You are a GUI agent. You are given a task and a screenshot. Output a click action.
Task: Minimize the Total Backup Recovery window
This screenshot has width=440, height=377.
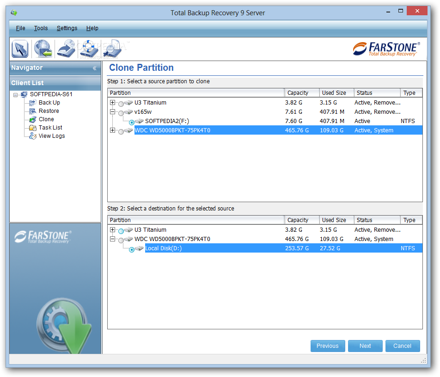[388, 12]
